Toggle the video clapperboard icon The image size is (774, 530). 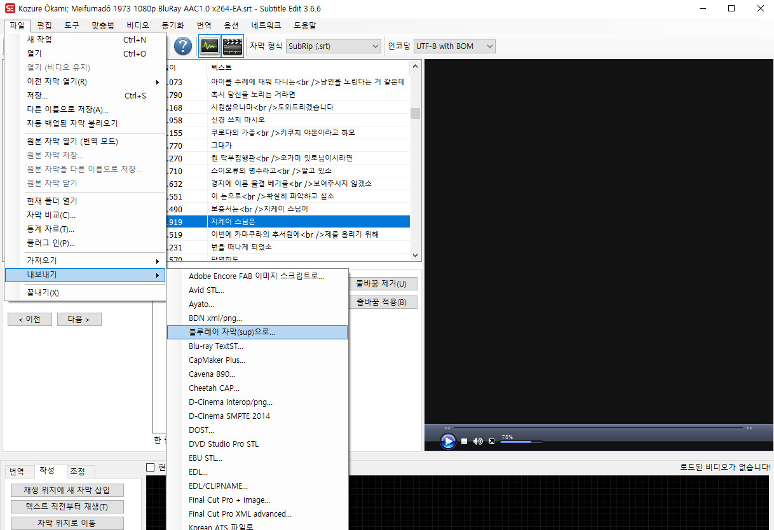coord(233,46)
